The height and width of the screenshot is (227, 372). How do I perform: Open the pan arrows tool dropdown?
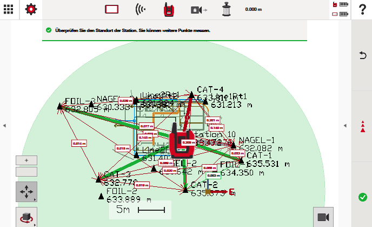26,192
